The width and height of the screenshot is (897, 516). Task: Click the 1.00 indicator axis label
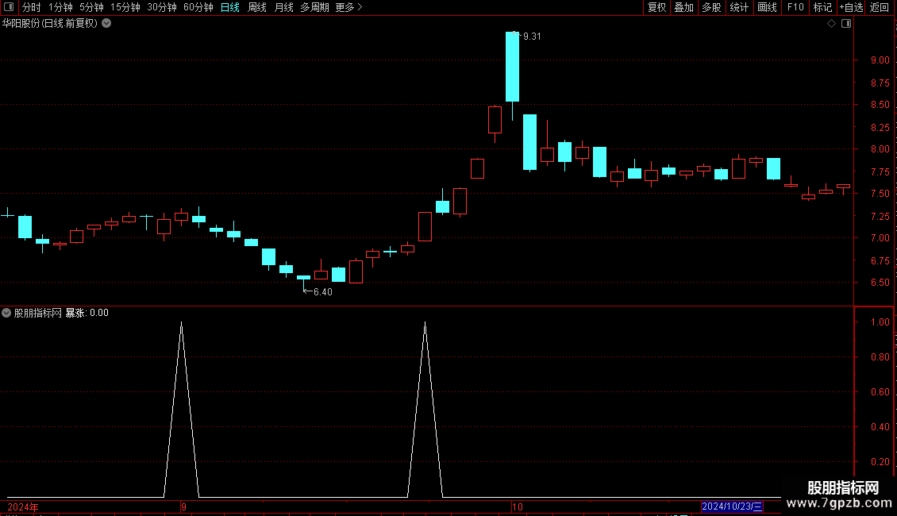880,322
